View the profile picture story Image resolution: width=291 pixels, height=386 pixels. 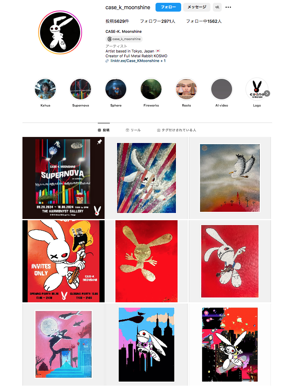click(x=60, y=32)
